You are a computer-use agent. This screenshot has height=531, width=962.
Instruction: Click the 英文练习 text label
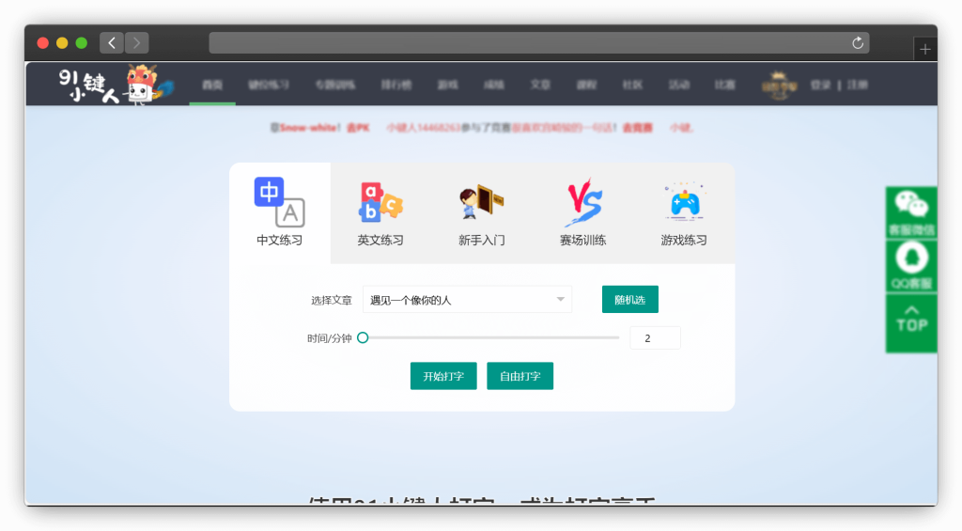380,240
